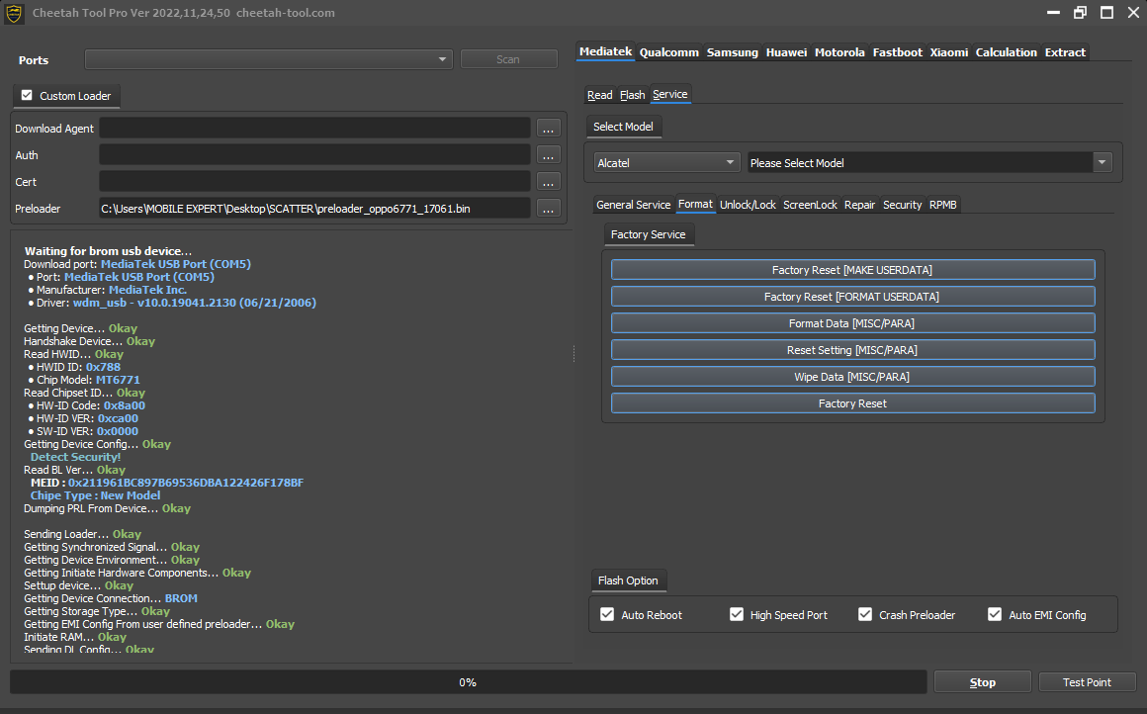Uncheck the High Speed Port option
The width and height of the screenshot is (1147, 714).
point(737,614)
